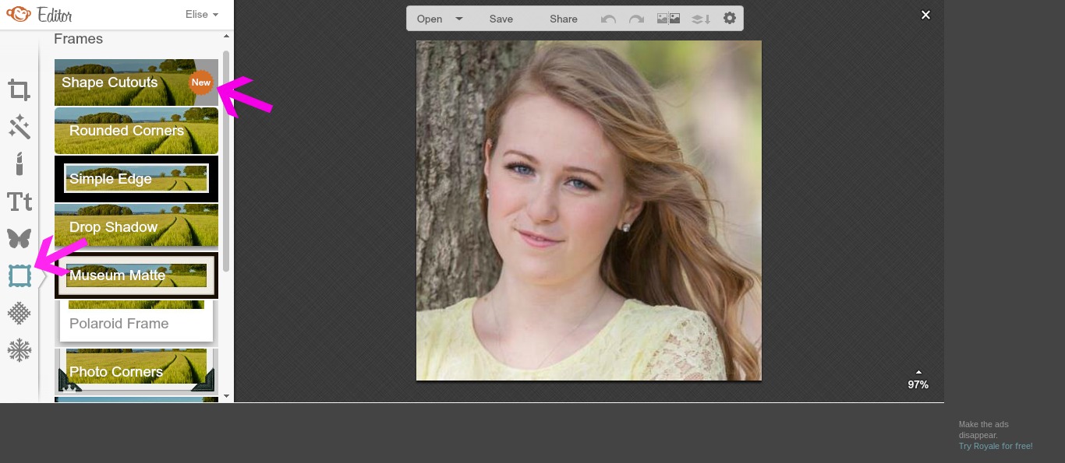The height and width of the screenshot is (463, 1065).
Task: Open Textures with the lattice icon
Action: (x=19, y=313)
